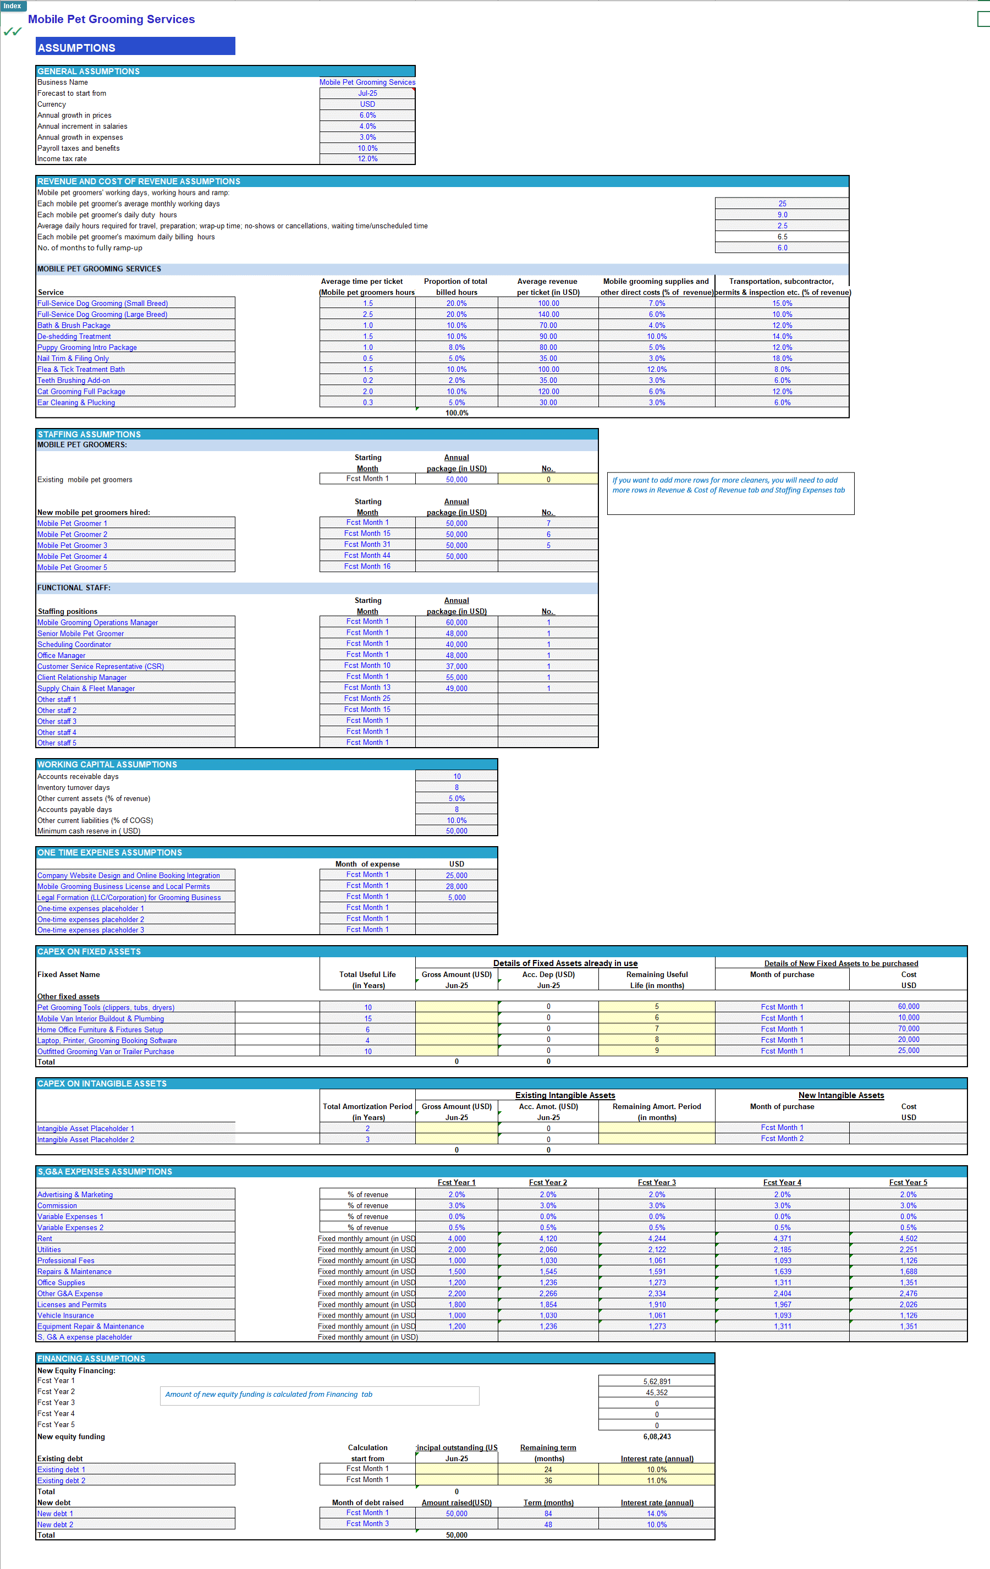The image size is (990, 1569).
Task: Select the Commission expense label
Action: (x=135, y=1205)
